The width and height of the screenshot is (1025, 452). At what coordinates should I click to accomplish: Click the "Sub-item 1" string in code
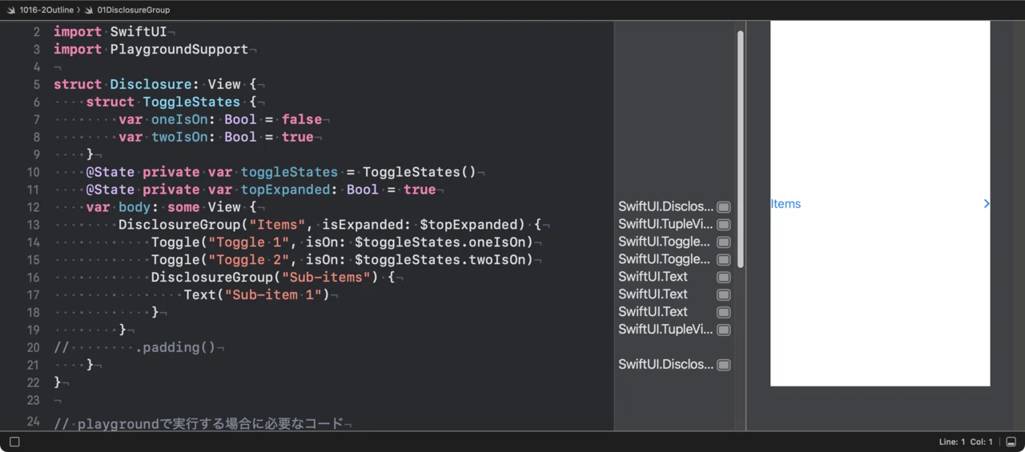coord(273,296)
